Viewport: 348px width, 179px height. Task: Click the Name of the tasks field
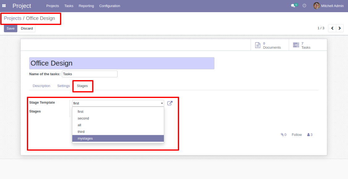(90, 74)
